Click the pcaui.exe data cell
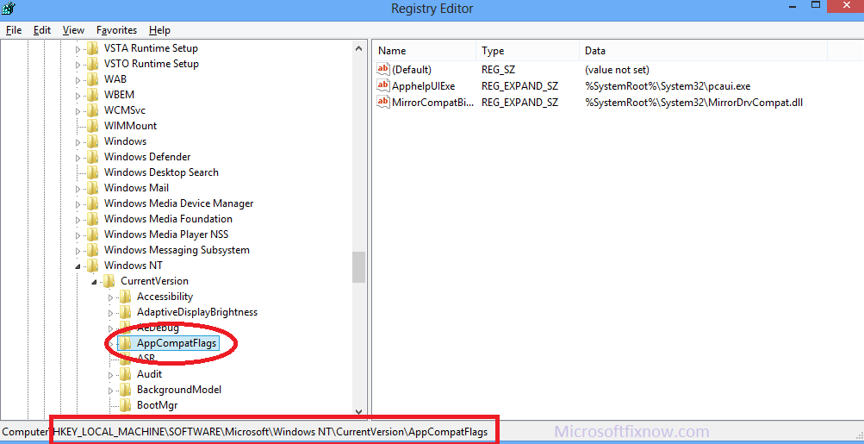 [668, 86]
